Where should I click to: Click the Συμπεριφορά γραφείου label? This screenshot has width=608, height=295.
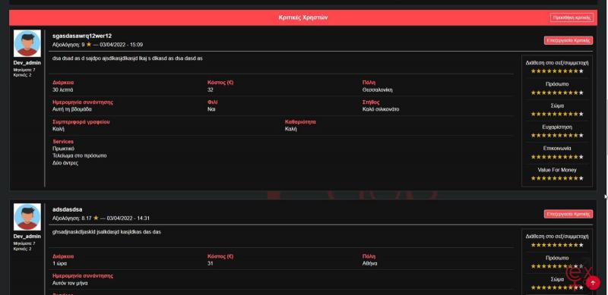[81, 121]
